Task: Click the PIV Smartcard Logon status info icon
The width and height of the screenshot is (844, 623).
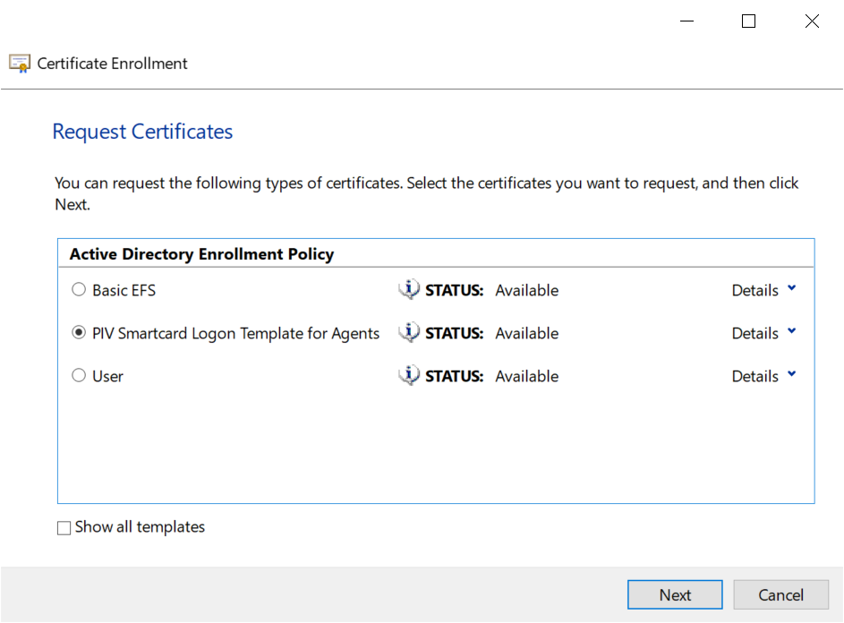Action: pyautogui.click(x=409, y=332)
